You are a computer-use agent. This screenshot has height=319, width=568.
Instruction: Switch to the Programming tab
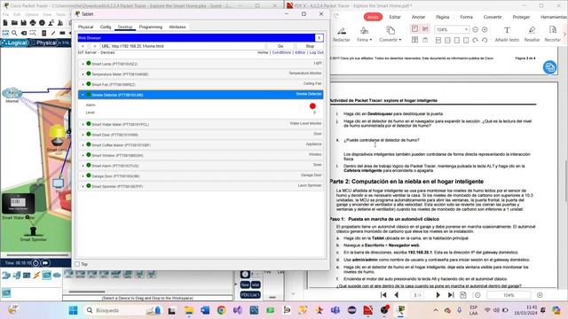pyautogui.click(x=151, y=27)
